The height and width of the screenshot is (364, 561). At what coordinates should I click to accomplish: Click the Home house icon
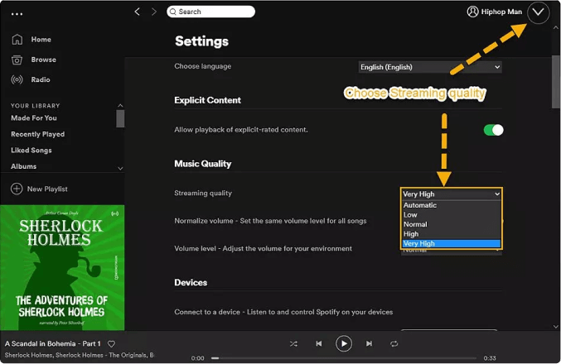coord(17,39)
